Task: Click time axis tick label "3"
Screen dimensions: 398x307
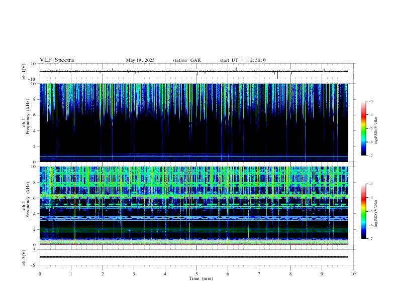Action: (x=134, y=274)
